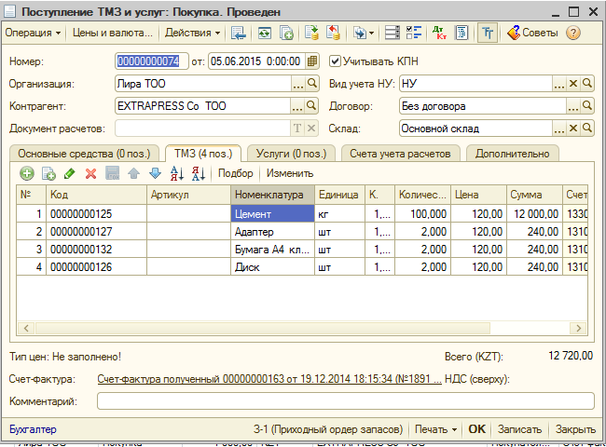The height and width of the screenshot is (447, 606).
Task: Sort rows descending icon
Action: (199, 173)
